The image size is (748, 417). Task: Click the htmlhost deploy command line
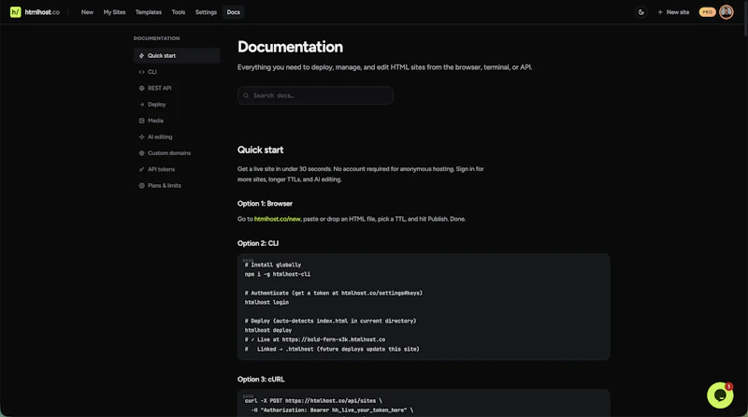click(x=268, y=330)
